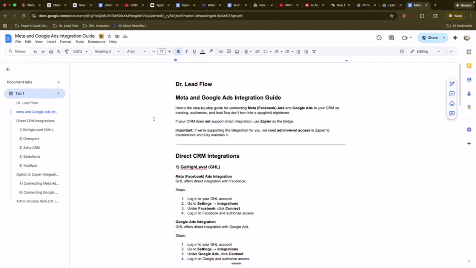Open the Arial font family dropdown
The height and width of the screenshot is (268, 476).
137,52
